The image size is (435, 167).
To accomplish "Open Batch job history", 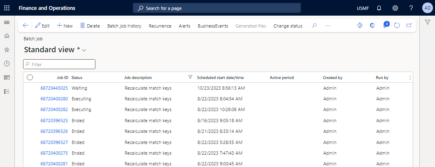I will coord(124,26).
